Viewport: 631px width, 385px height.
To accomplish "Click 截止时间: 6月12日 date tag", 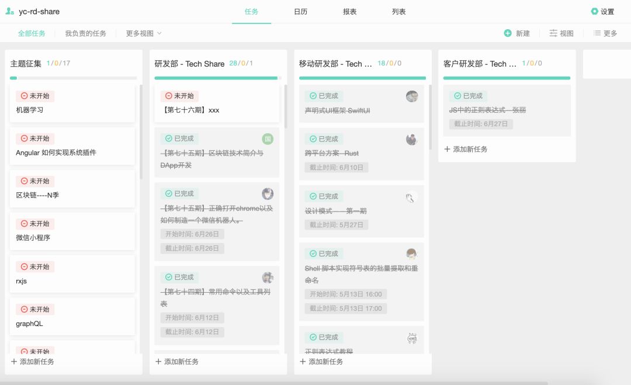I will tap(192, 332).
